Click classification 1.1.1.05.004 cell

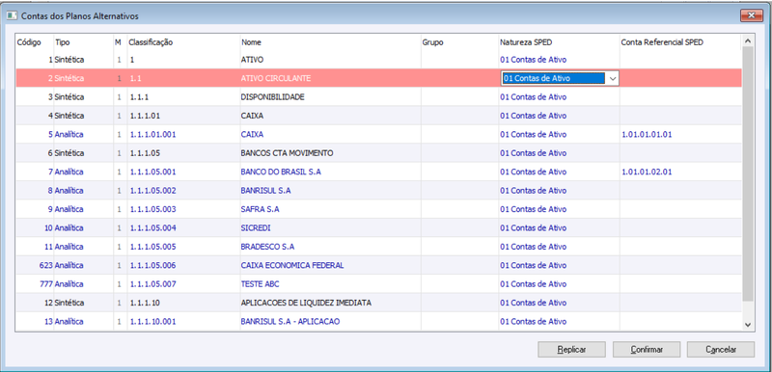click(153, 228)
